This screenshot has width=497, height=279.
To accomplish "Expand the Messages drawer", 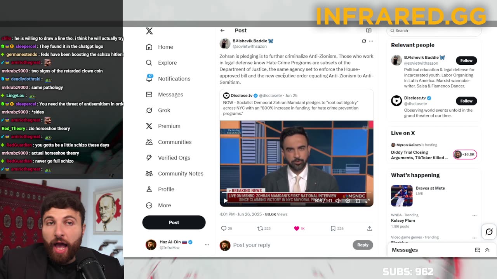I will (487, 250).
